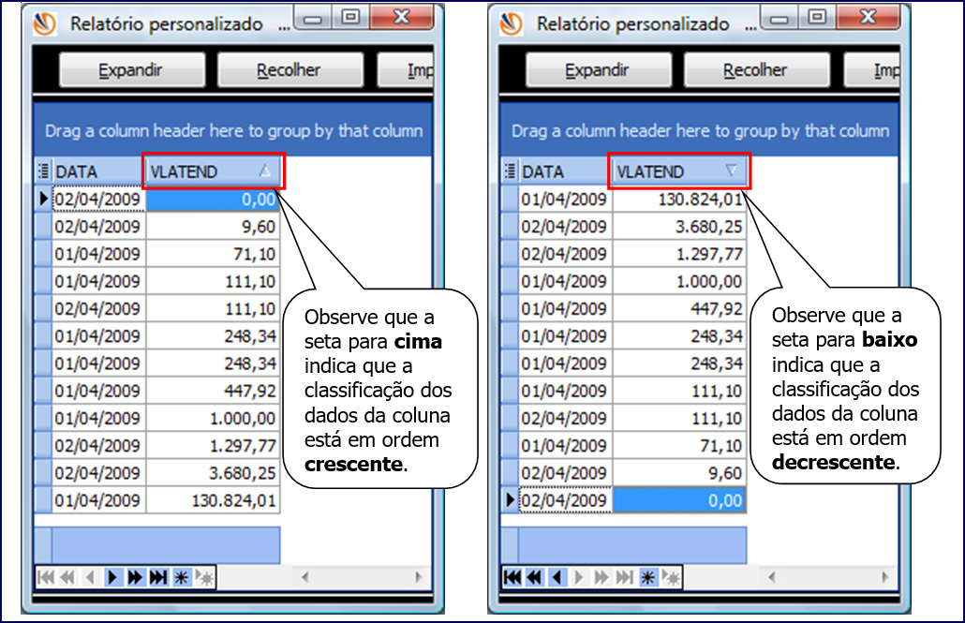Click left scroll arrow in right window

[771, 577]
